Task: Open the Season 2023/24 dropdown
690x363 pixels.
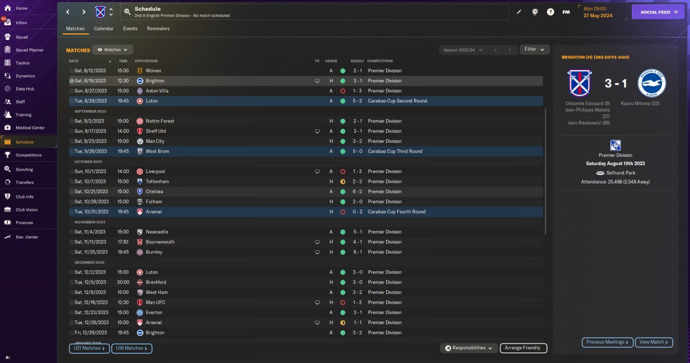Action: [463, 50]
